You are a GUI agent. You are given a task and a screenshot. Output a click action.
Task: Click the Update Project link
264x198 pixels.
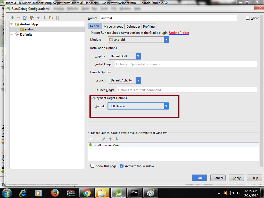point(179,33)
